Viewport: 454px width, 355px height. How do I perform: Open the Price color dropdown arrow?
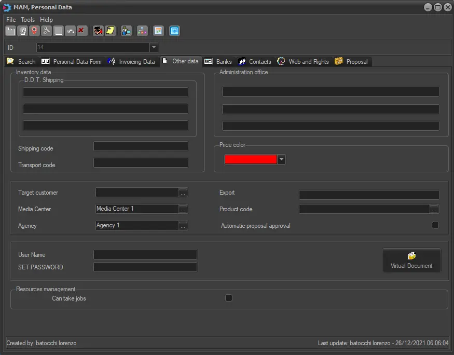point(281,160)
